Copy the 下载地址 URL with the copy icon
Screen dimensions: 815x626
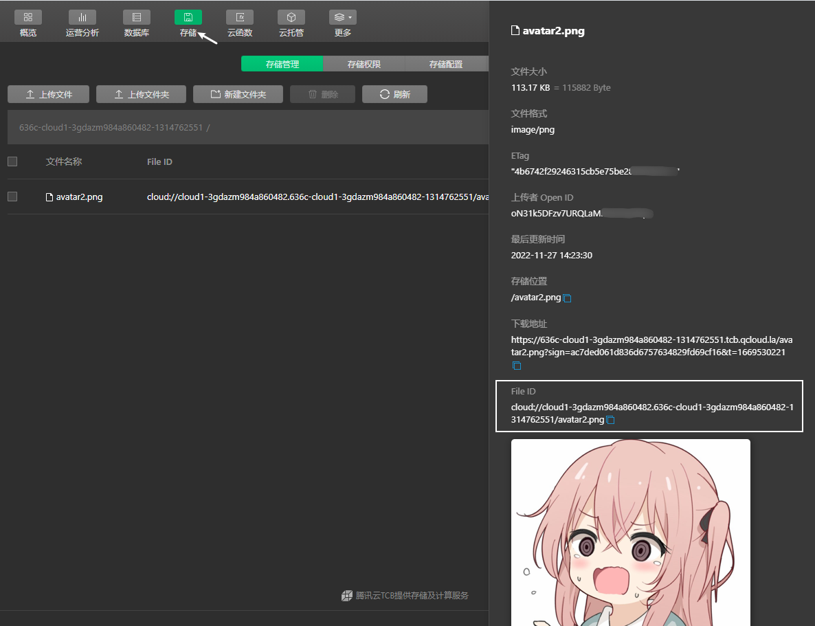pyautogui.click(x=517, y=366)
